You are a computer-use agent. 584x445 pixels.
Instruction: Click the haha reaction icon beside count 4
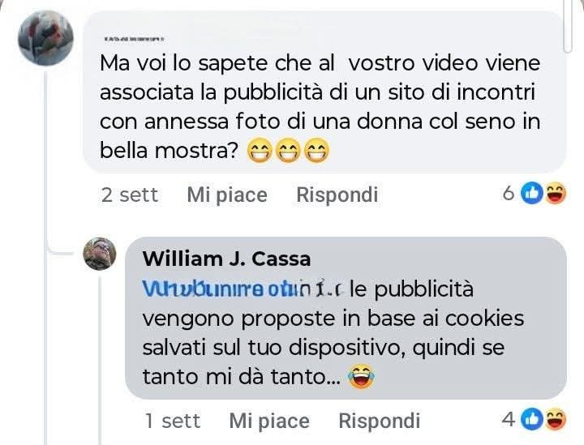[556, 419]
